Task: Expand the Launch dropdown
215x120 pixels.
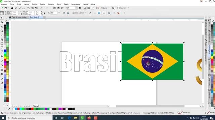Action: (128, 8)
